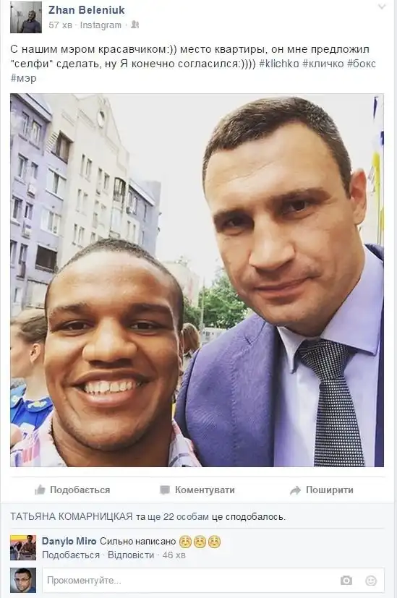Open the #мэр hashtag
The width and height of the screenshot is (397, 598).
(x=24, y=78)
